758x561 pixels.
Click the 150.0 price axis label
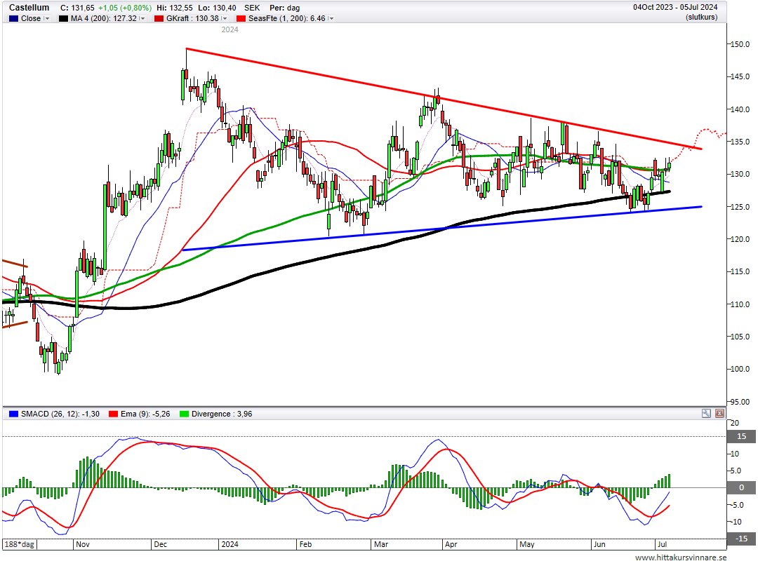740,44
